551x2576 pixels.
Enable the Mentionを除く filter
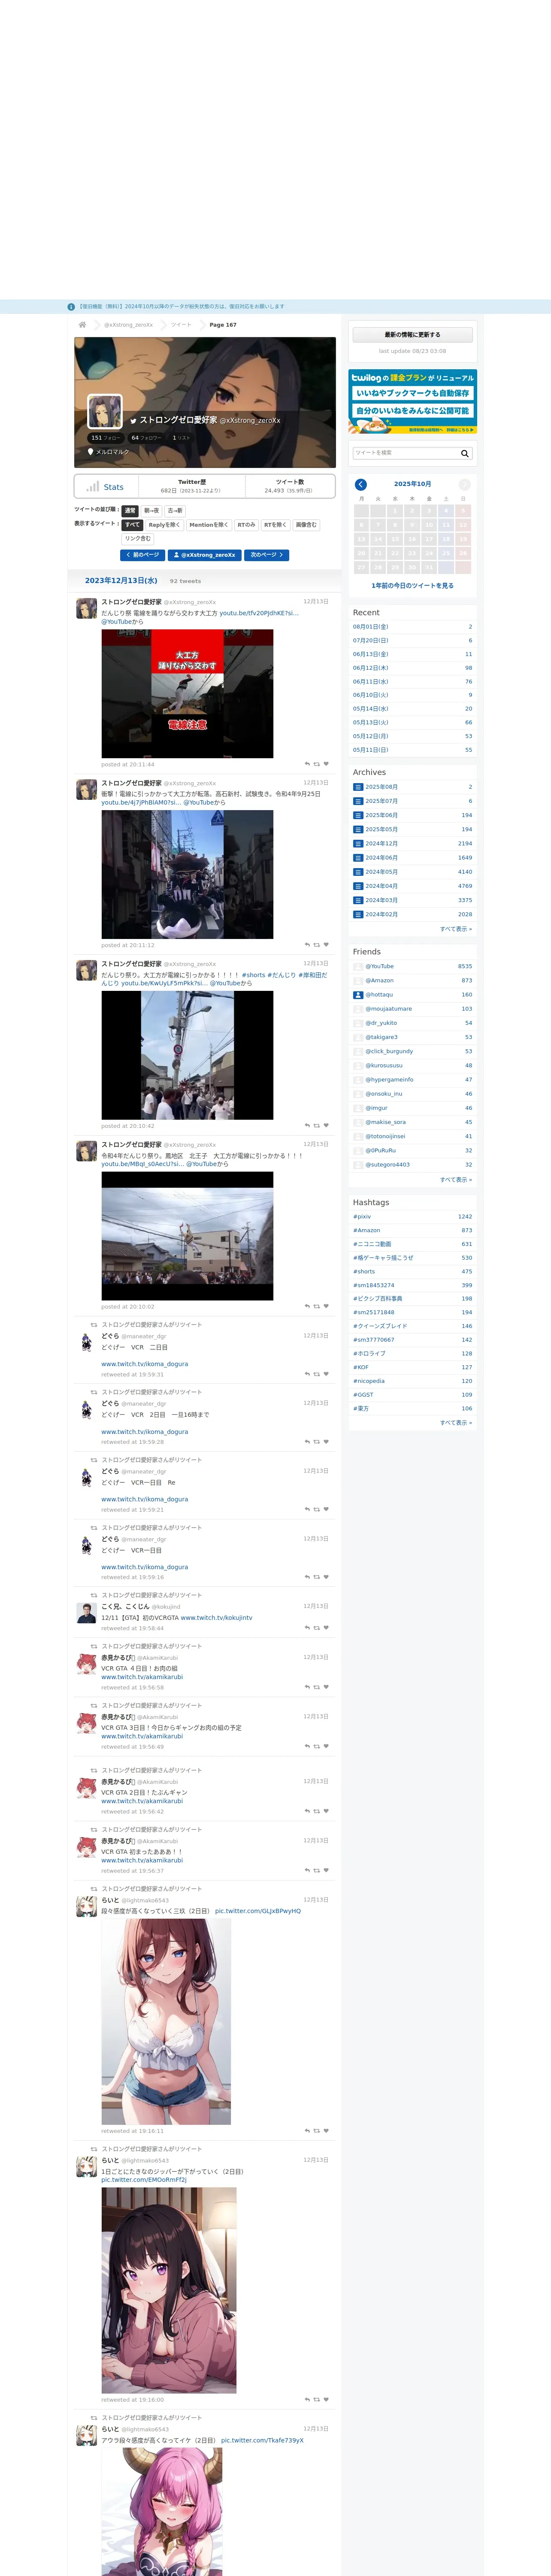(208, 525)
